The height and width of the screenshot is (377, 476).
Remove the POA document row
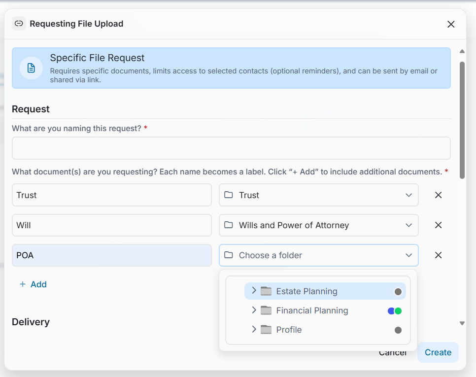coord(439,255)
